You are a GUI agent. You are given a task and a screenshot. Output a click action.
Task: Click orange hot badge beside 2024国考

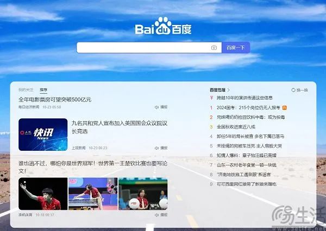(x=284, y=108)
